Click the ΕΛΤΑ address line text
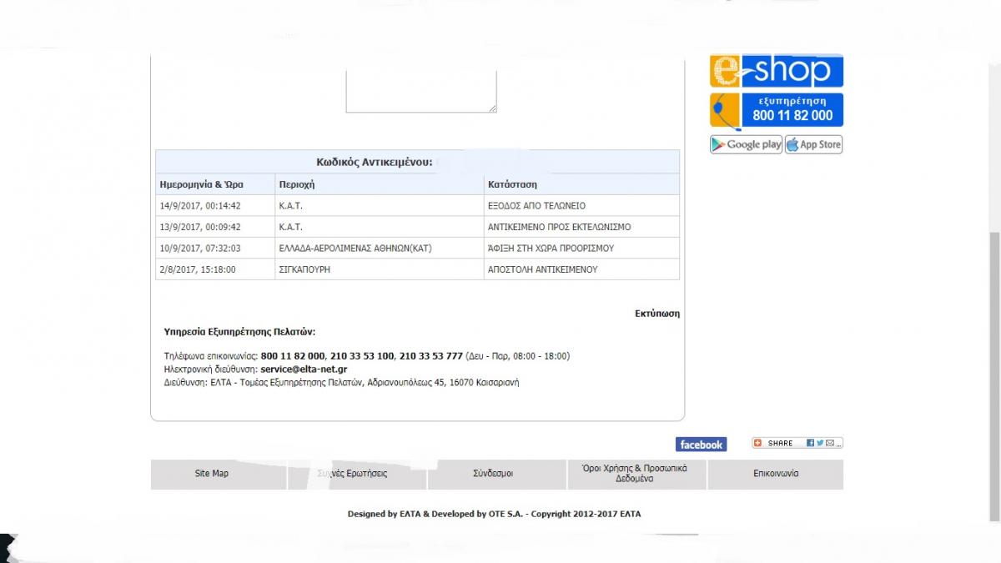 tap(342, 382)
